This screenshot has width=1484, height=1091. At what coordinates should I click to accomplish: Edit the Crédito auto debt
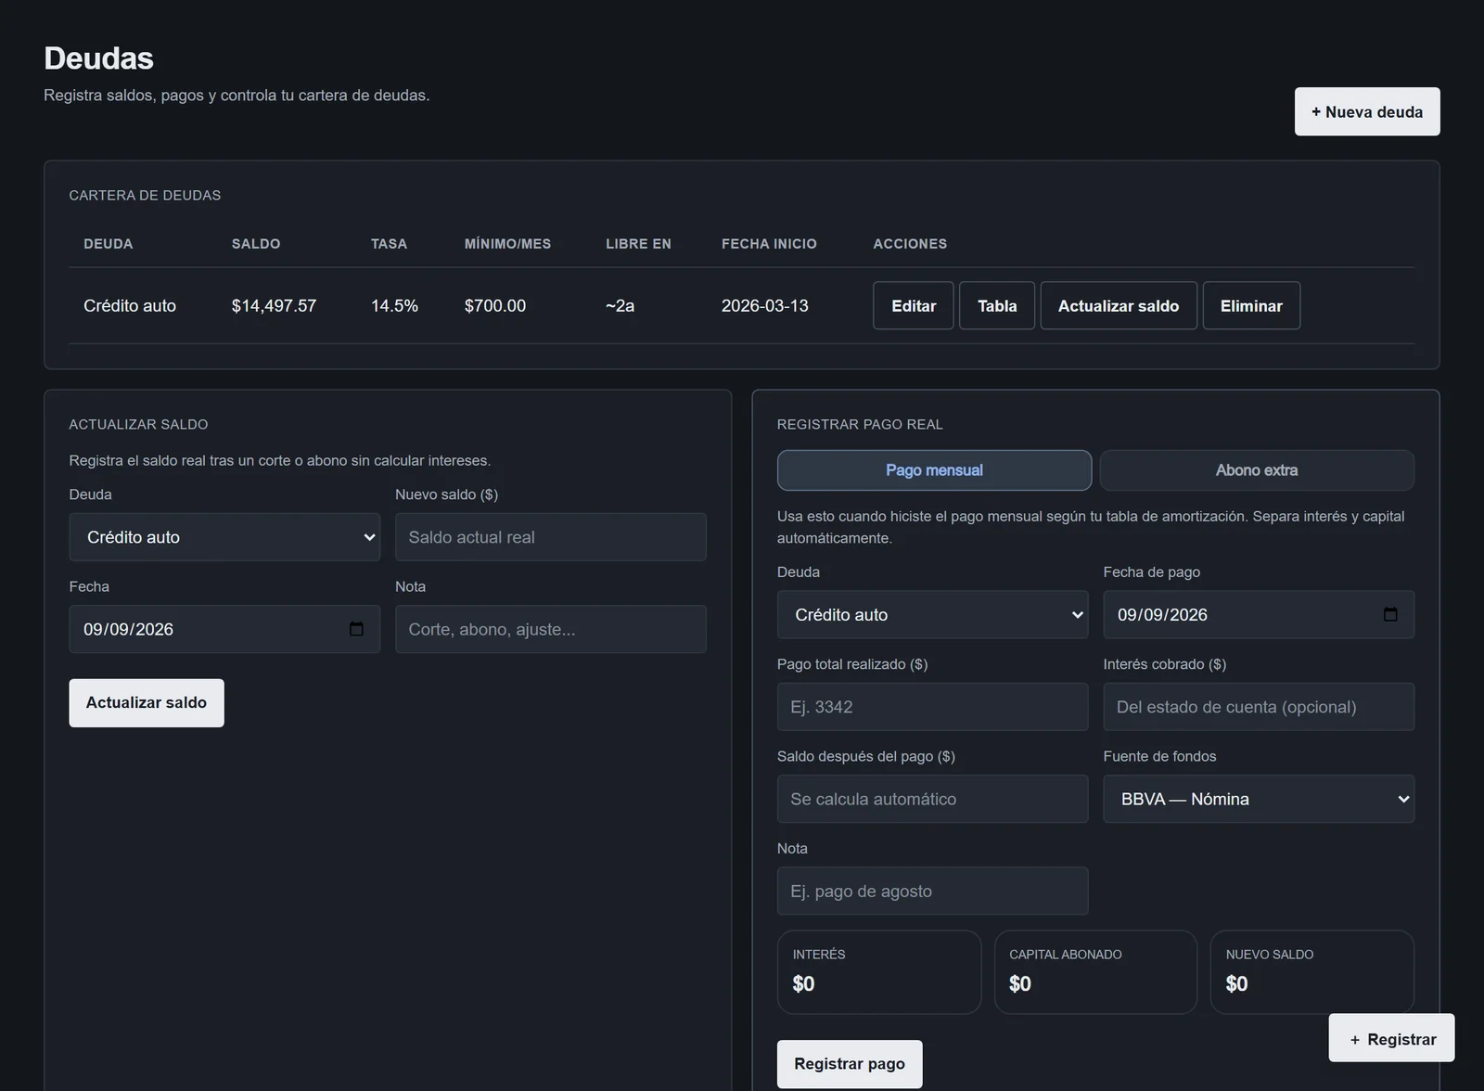pyautogui.click(x=914, y=305)
